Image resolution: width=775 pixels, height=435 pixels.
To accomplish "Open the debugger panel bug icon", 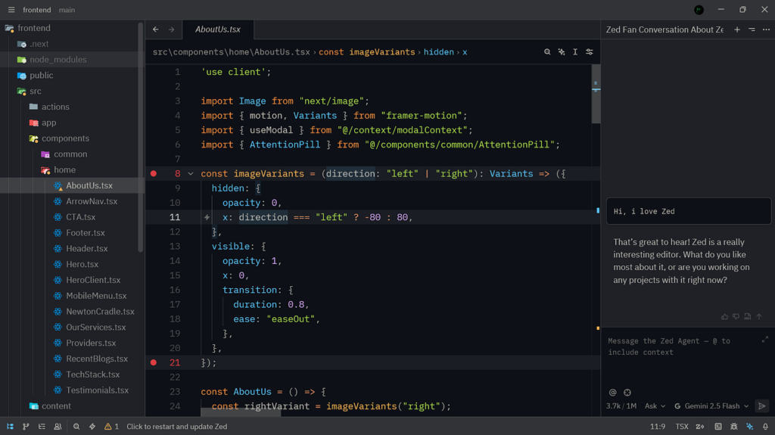I will [734, 427].
